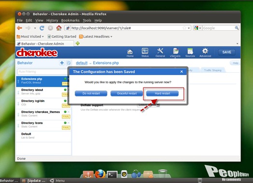Open the Bookmarks menu
Image resolution: width=253 pixels, height=183 pixels.
(70, 20)
